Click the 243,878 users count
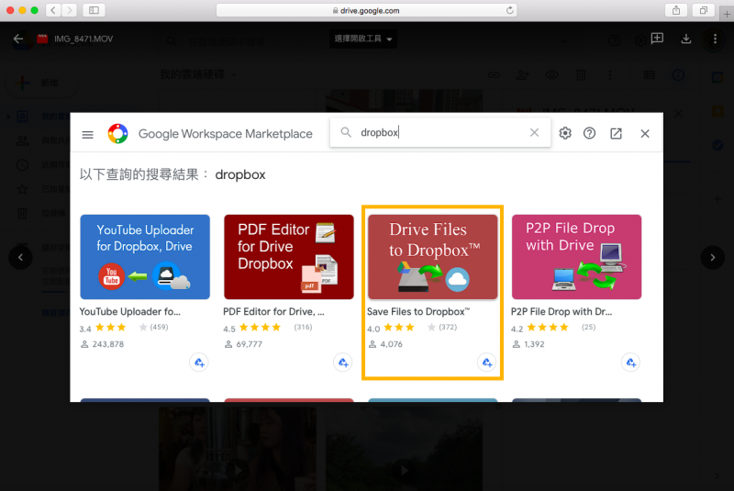This screenshot has width=734, height=491. tap(107, 344)
